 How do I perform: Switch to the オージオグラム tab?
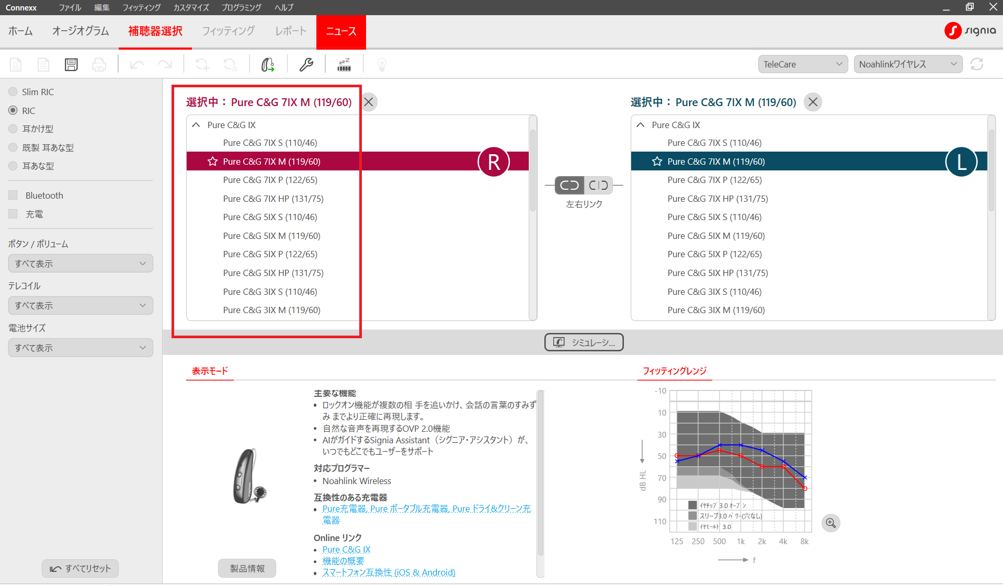81,31
